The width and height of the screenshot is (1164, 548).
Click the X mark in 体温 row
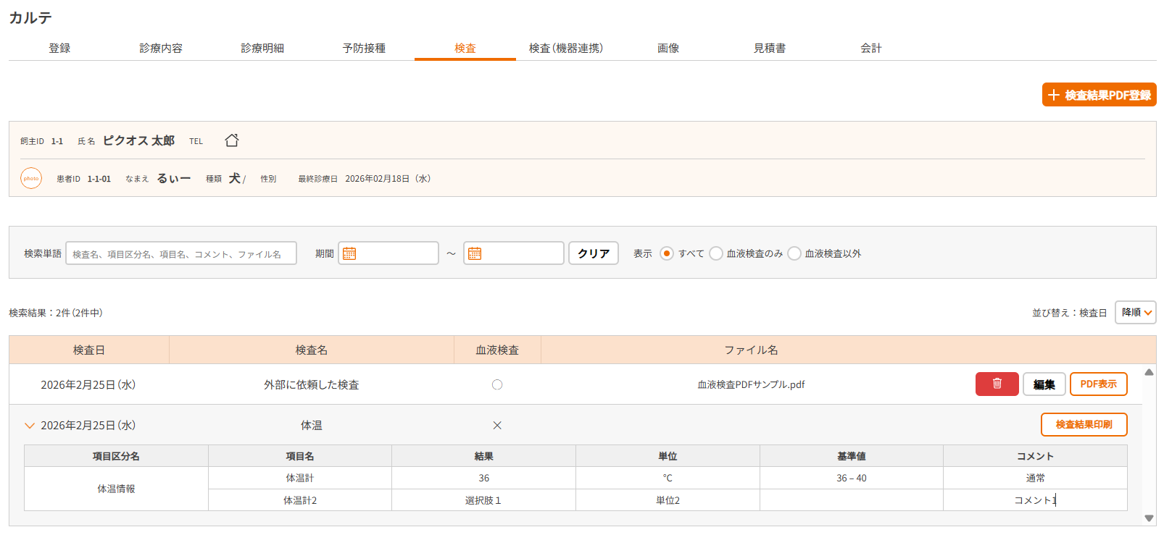click(x=497, y=425)
